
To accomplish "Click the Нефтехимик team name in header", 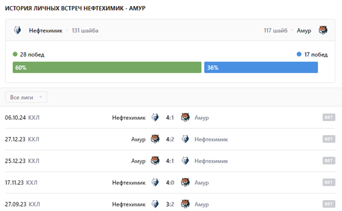I will click(x=45, y=31).
